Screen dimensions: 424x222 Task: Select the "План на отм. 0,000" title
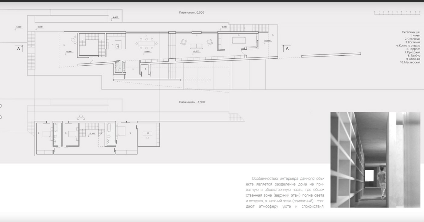point(192,13)
